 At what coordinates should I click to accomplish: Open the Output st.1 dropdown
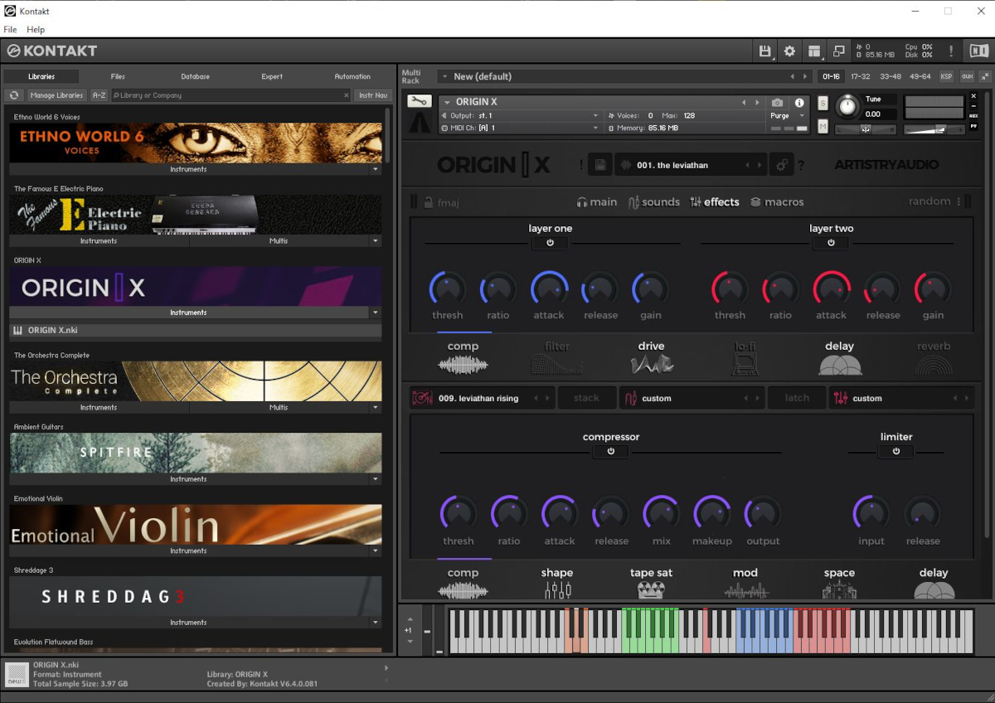pos(520,115)
